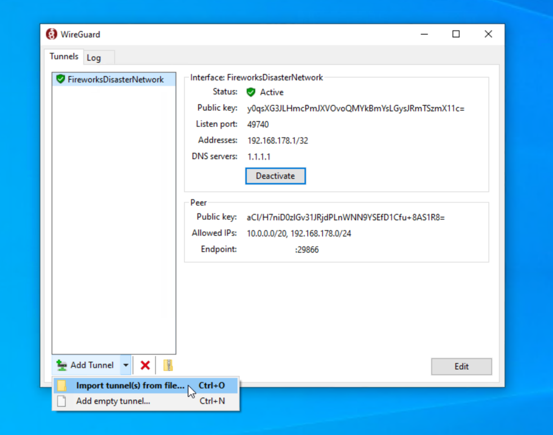
Task: Choose Import tunnel(s) from file…
Action: 145,385
